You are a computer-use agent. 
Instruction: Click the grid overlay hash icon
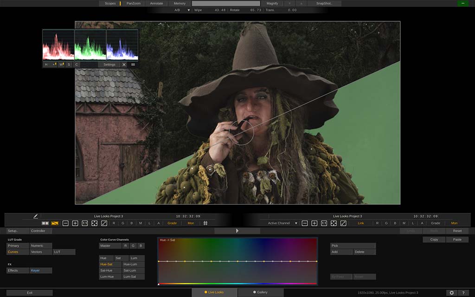205,223
